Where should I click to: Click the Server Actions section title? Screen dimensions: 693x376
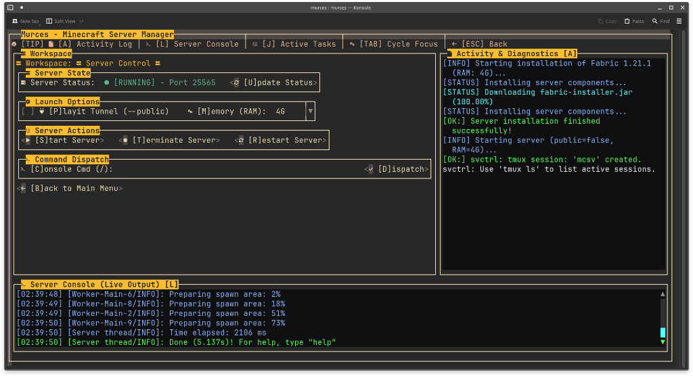62,131
